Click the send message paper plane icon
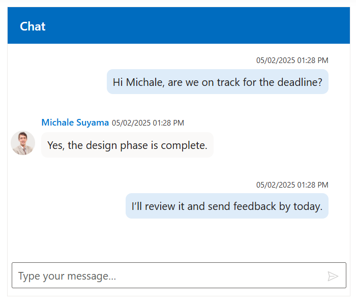 pos(333,276)
